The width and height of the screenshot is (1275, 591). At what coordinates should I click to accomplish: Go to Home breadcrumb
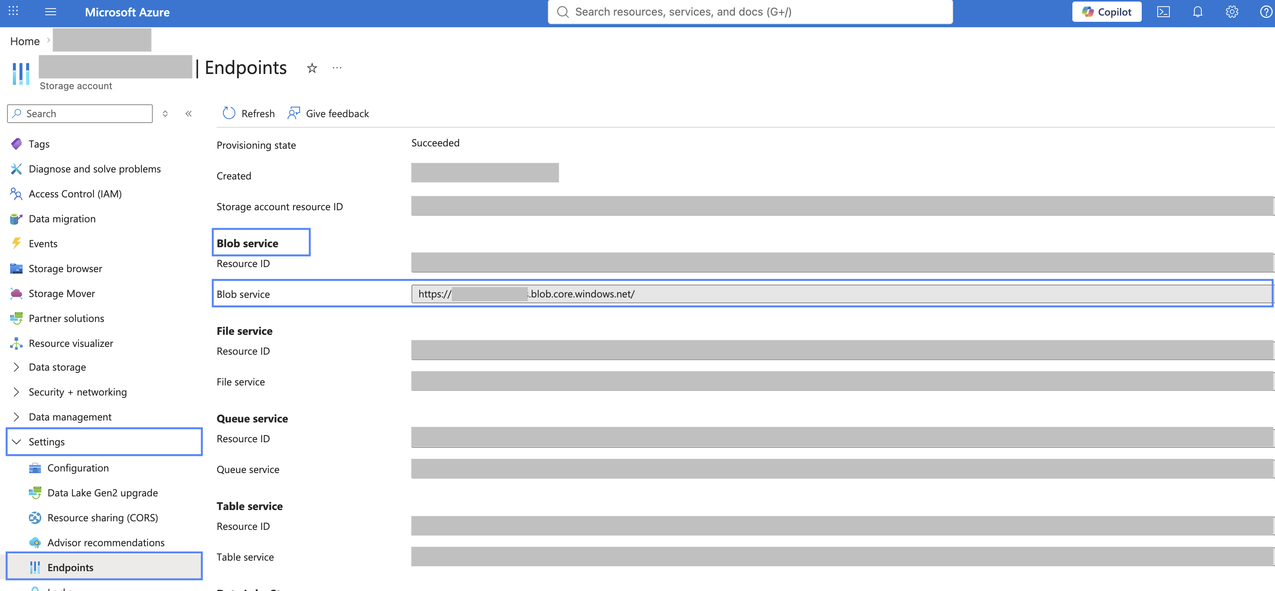(25, 41)
